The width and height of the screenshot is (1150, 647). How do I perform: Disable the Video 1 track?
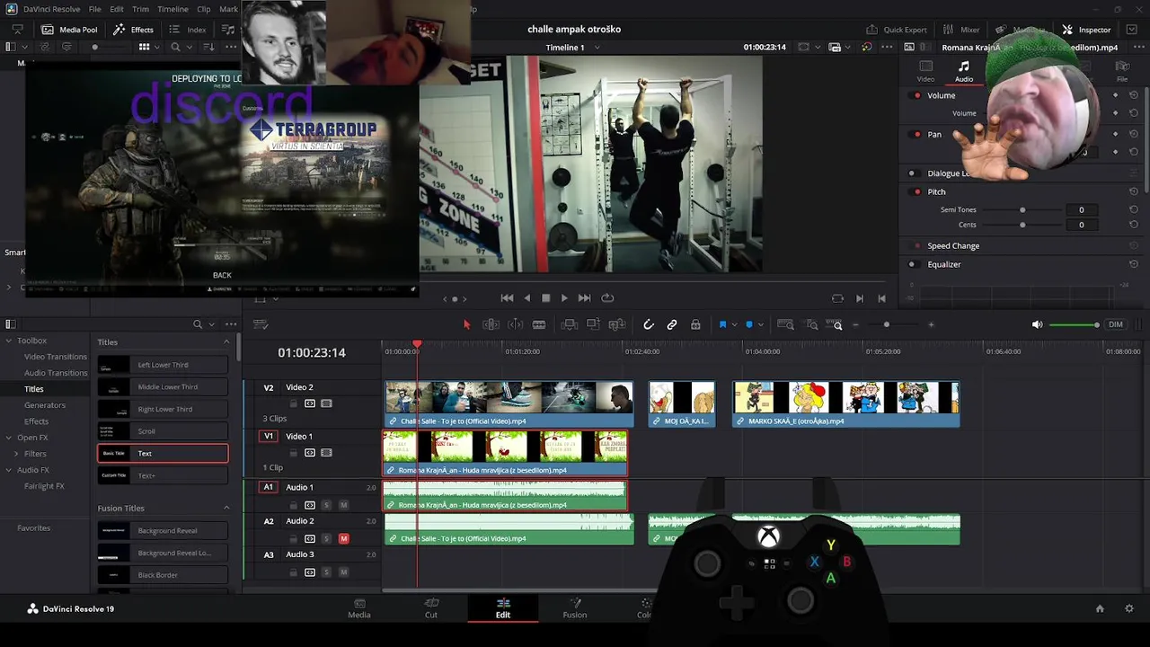coord(326,453)
